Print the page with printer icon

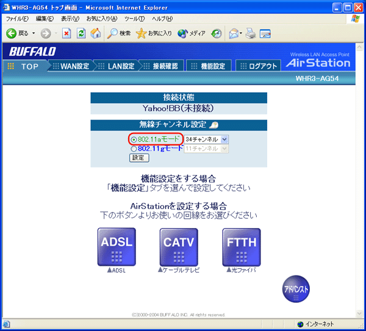coord(251,34)
